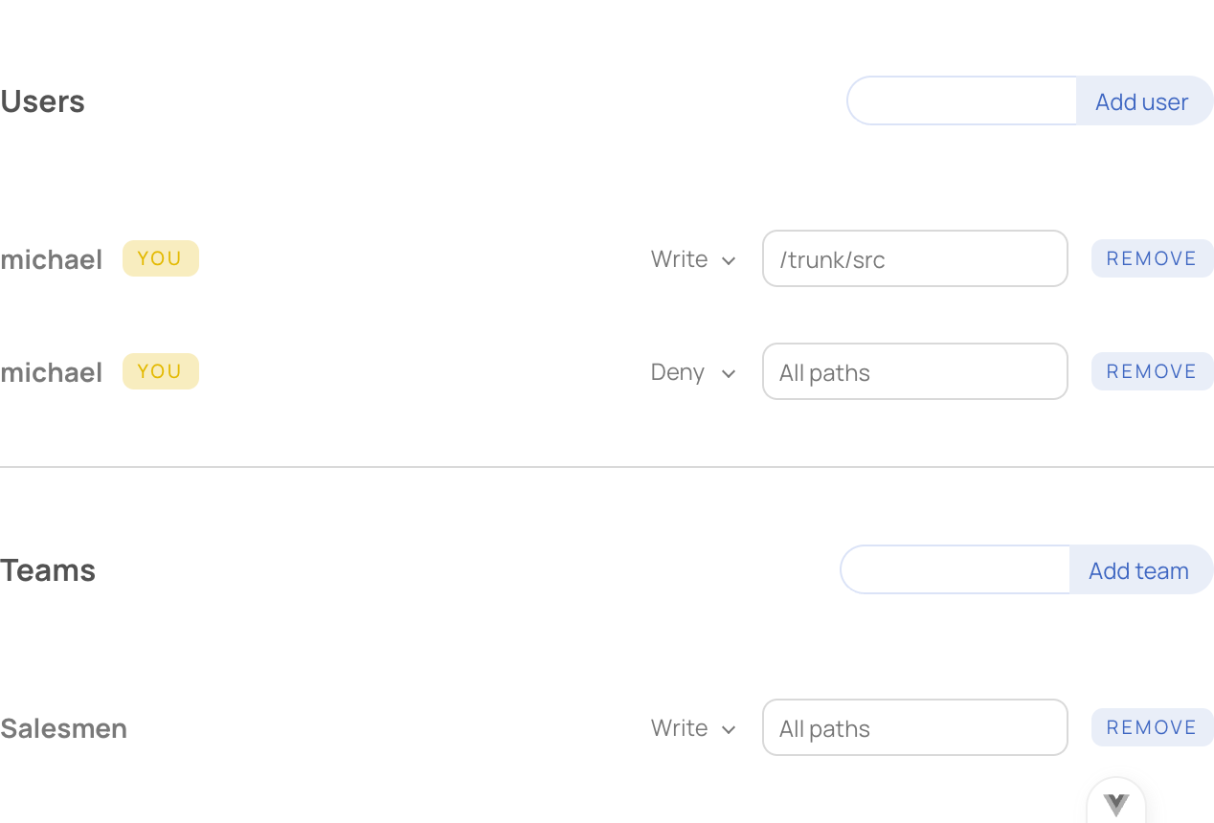Remove michael's /trunk/src Write permission
1214x823 pixels.
[1153, 258]
